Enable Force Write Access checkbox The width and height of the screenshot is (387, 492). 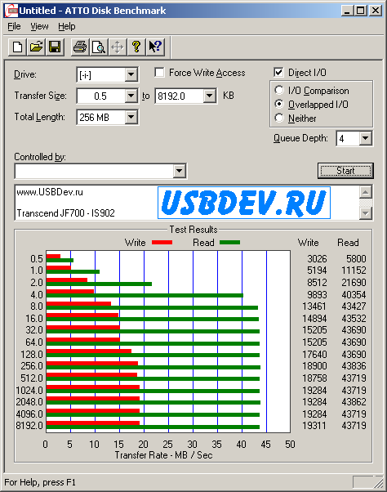(159, 73)
